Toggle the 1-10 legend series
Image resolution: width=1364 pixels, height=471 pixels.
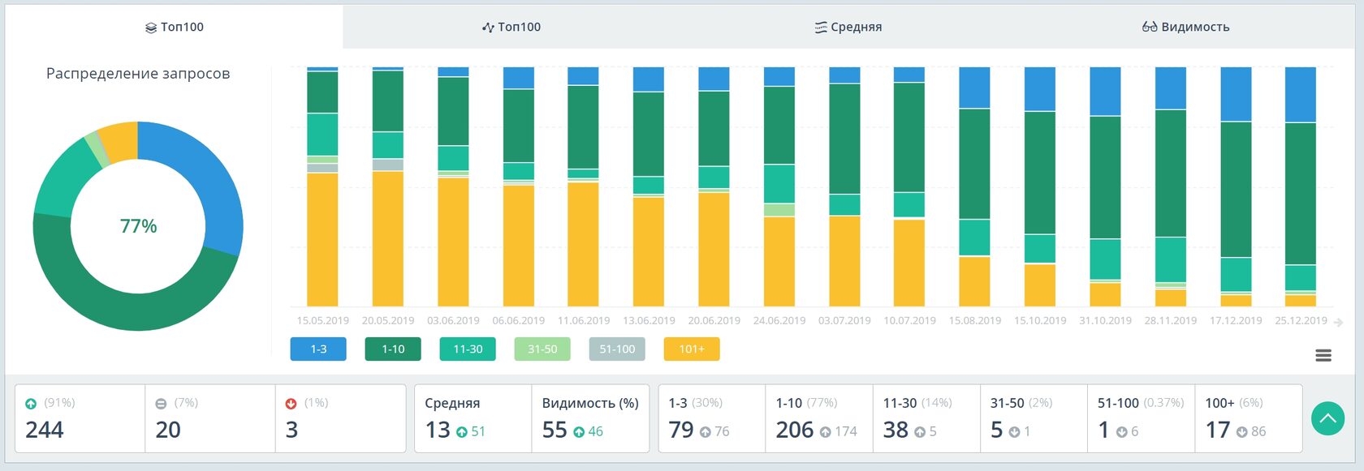click(393, 349)
